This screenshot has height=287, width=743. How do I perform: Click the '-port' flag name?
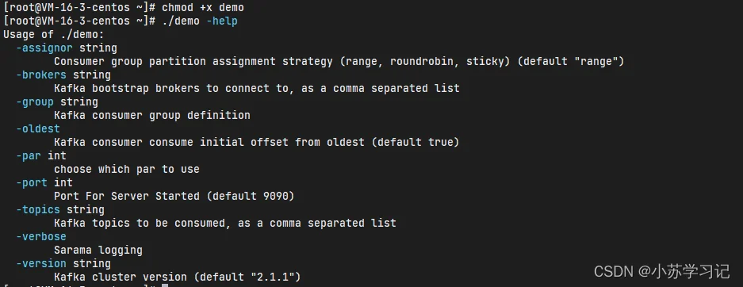click(x=32, y=183)
